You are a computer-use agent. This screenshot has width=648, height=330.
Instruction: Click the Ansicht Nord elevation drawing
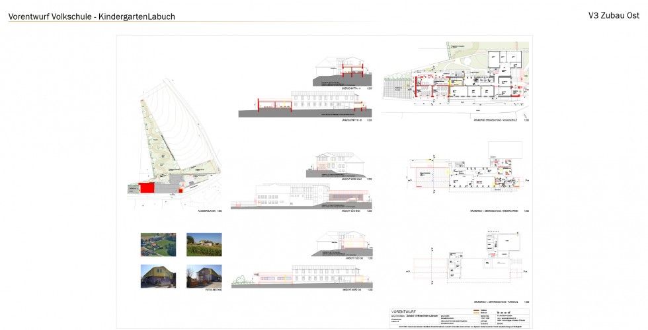click(339, 165)
